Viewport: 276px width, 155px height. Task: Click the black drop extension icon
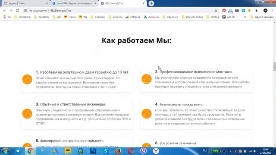point(257,10)
